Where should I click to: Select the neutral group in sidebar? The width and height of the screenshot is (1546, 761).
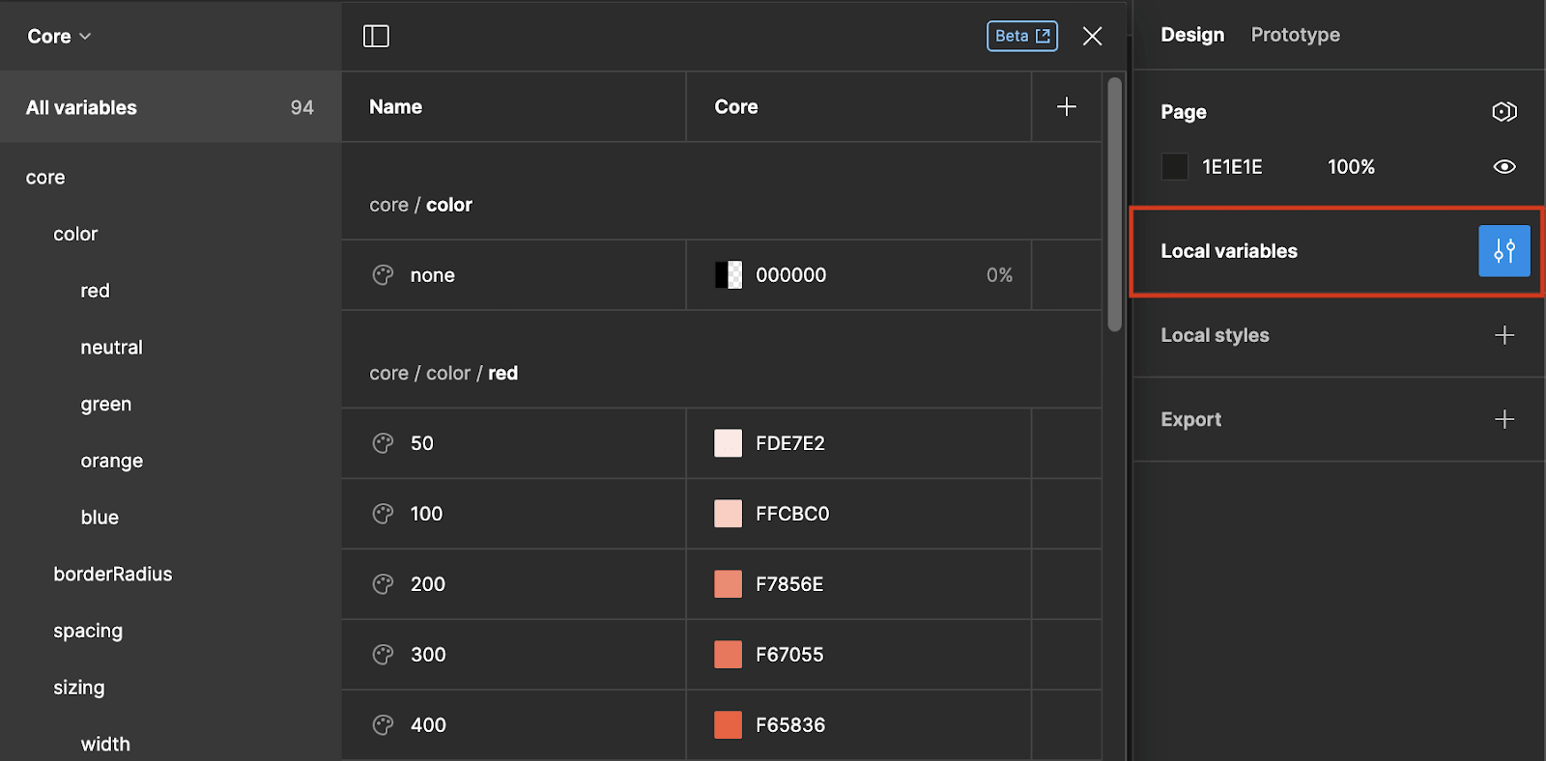[x=111, y=347]
